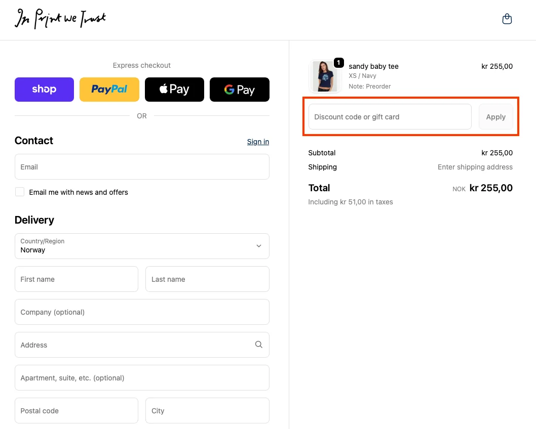This screenshot has height=429, width=536.
Task: Expand the Country/Region dropdown
Action: click(x=142, y=246)
